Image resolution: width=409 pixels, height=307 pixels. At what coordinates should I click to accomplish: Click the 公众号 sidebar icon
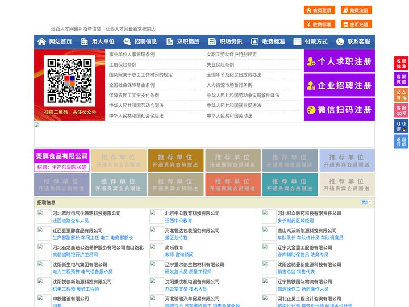point(401,95)
